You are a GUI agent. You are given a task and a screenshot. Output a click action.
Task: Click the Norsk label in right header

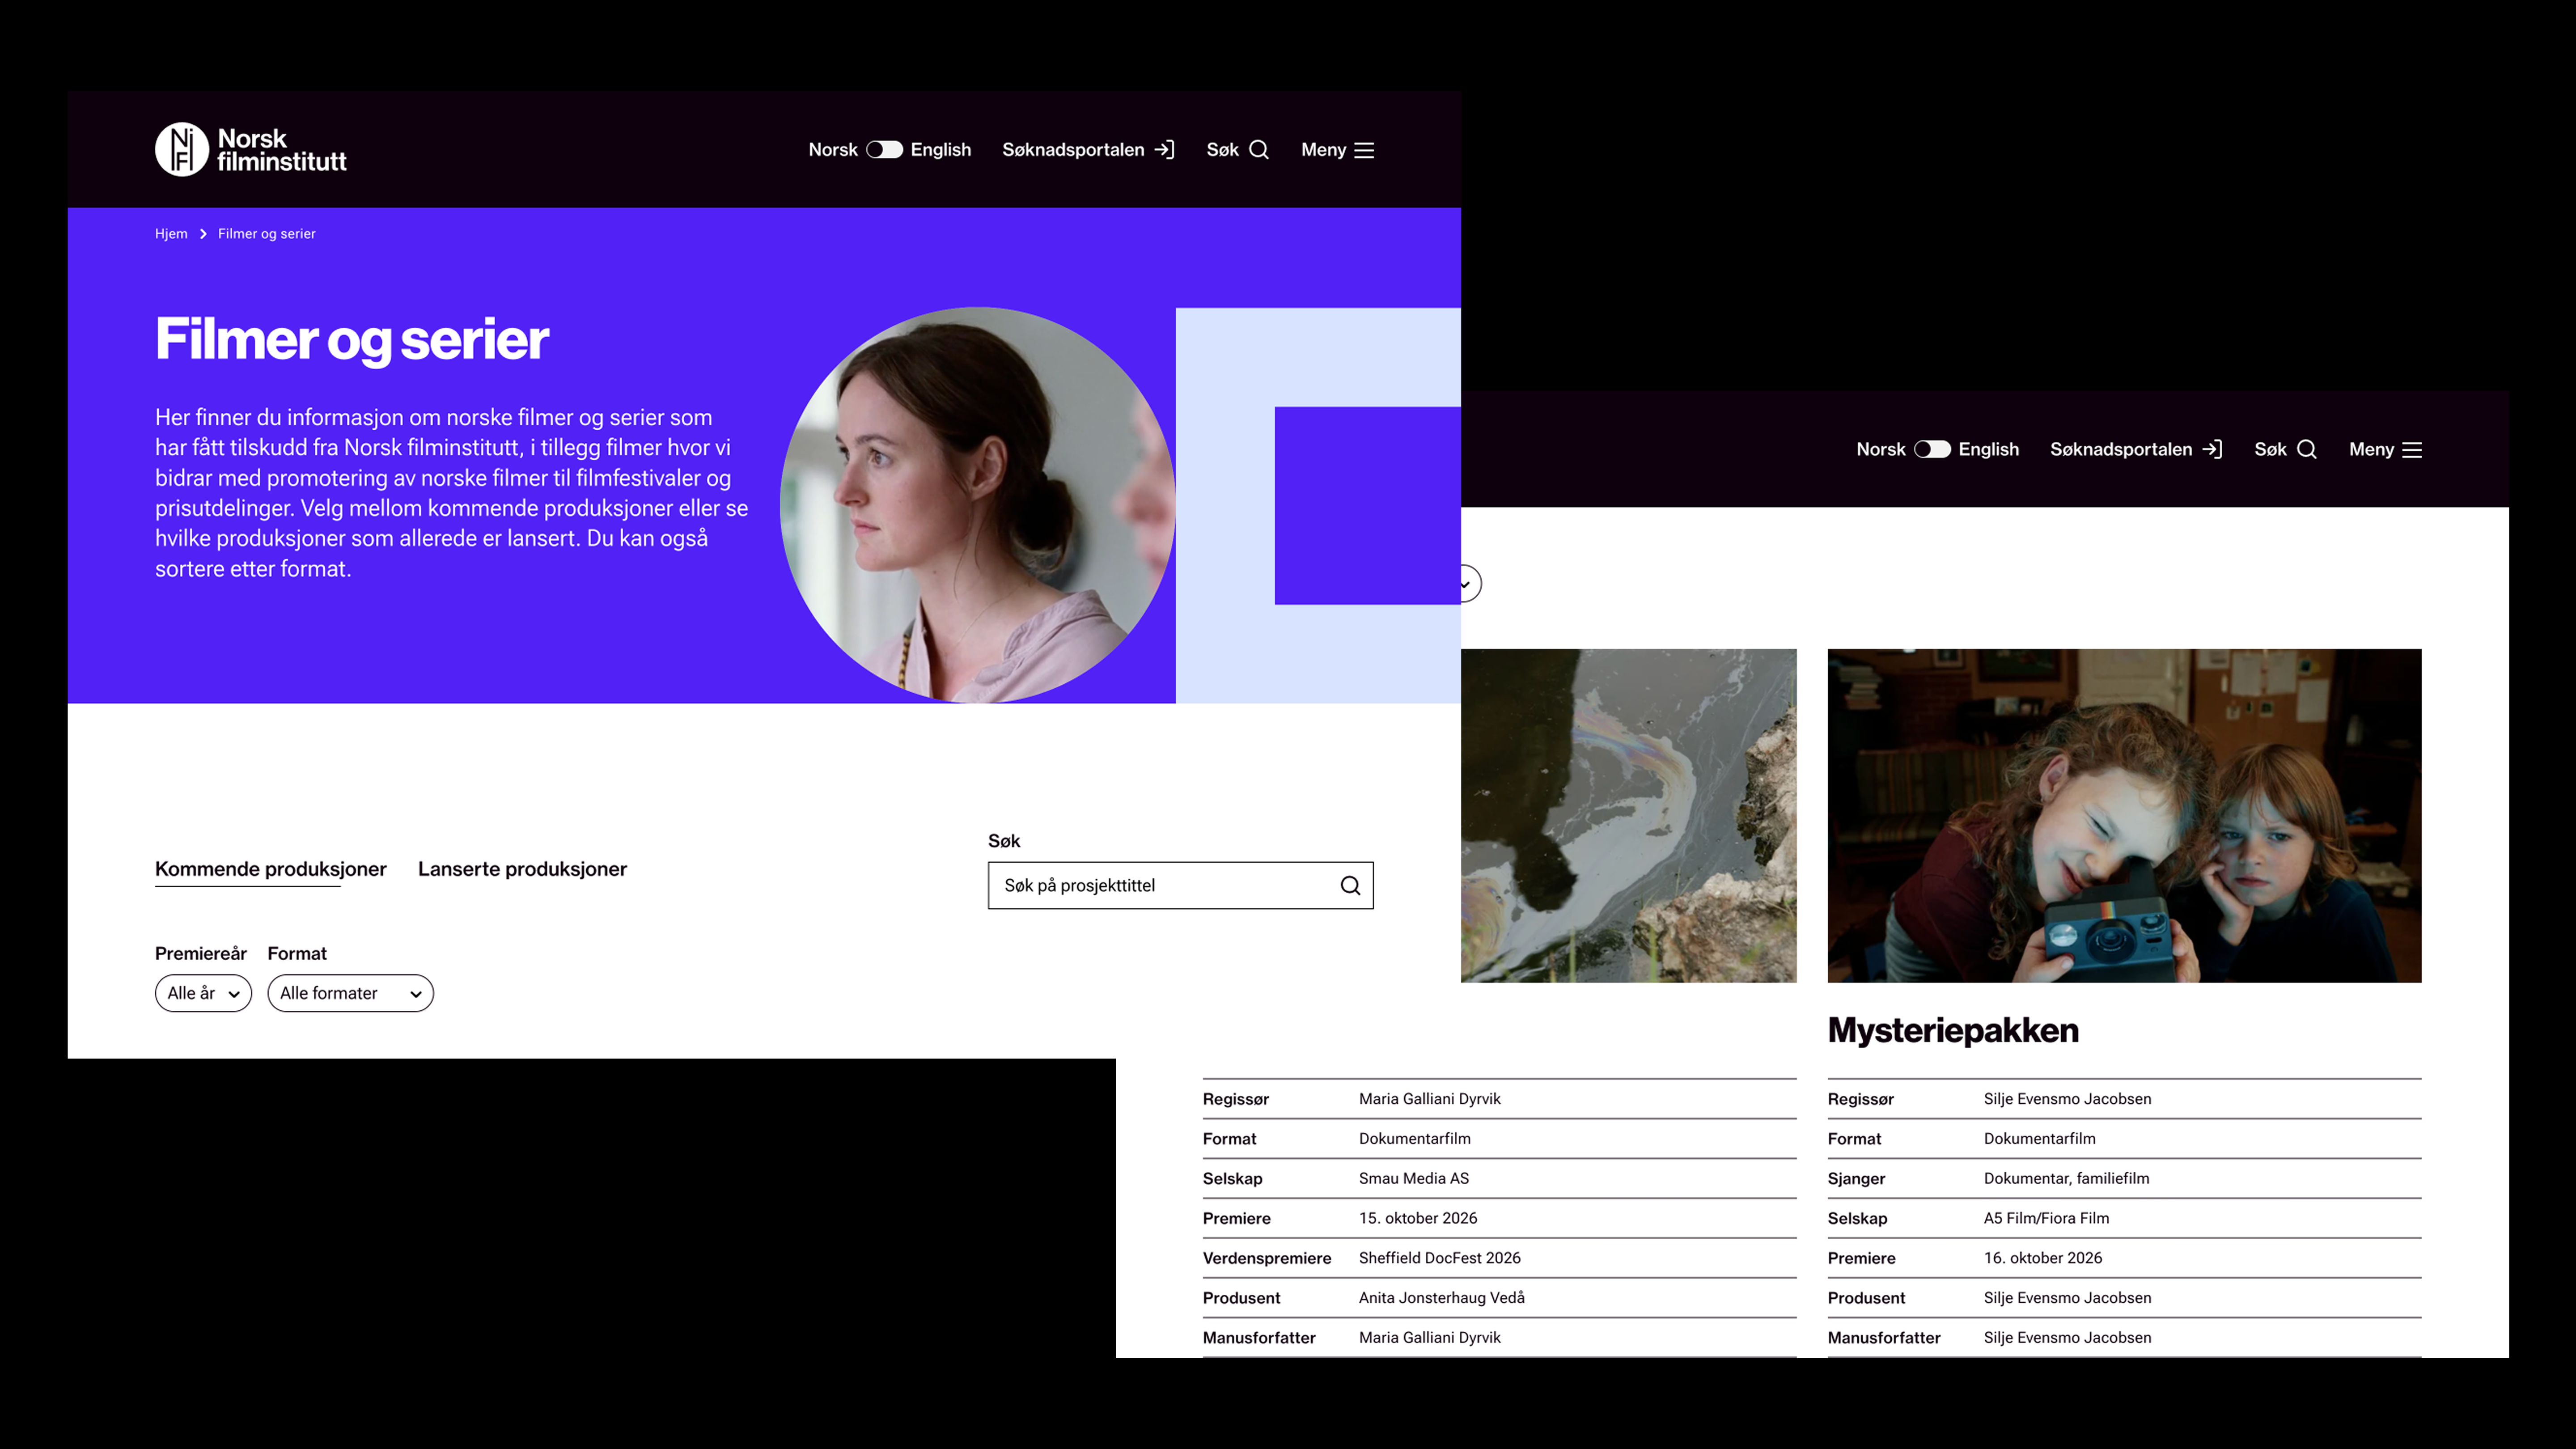[x=1880, y=450]
